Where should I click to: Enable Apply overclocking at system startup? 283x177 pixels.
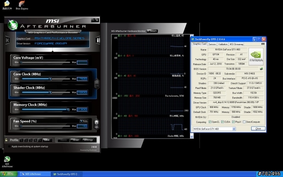pyautogui.click(x=9, y=146)
